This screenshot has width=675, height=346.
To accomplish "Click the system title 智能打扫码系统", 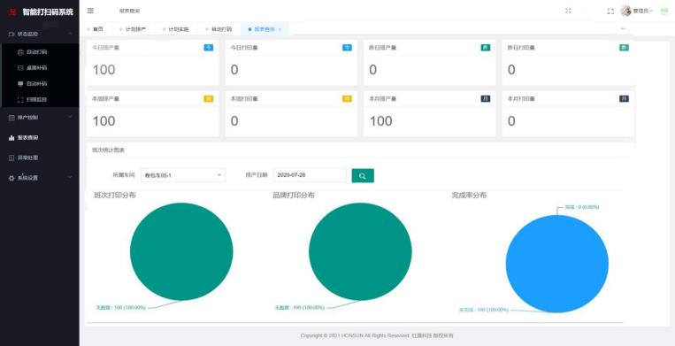I will (48, 12).
